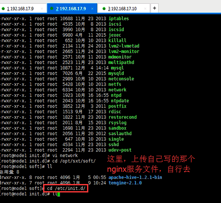Click green status dot on tab 3
The image size is (221, 203).
click(104, 9)
